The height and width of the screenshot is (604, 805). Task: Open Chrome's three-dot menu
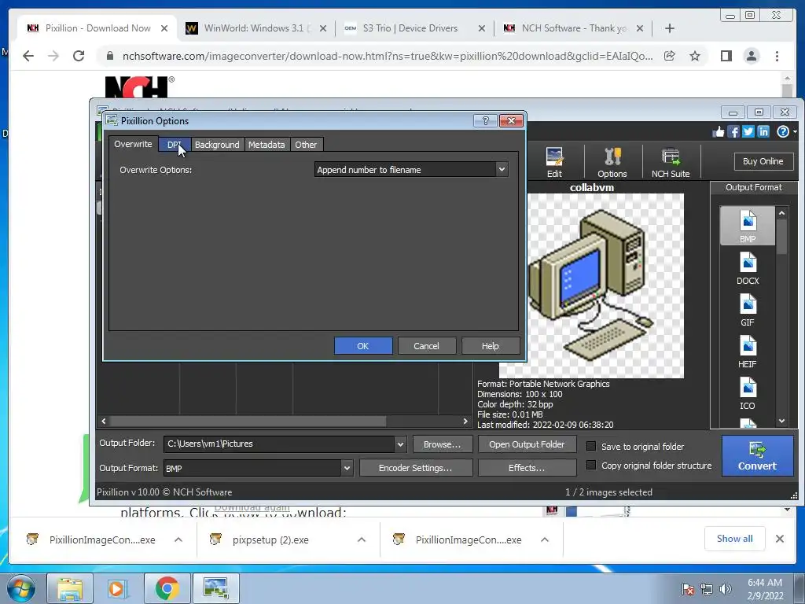click(x=777, y=56)
